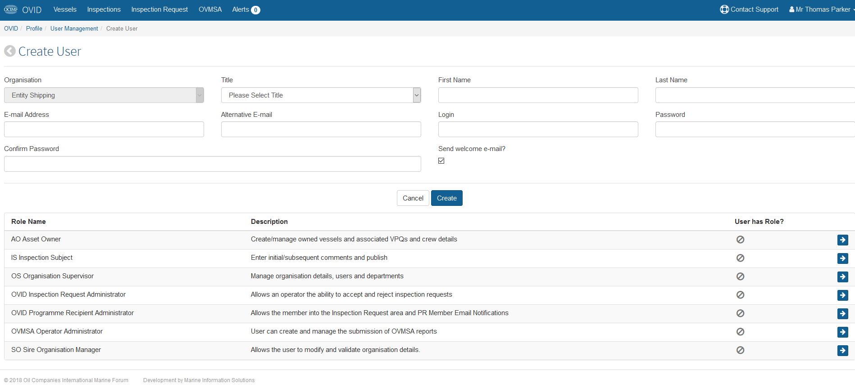Click no-role status icon for AO Asset Owner

point(740,240)
